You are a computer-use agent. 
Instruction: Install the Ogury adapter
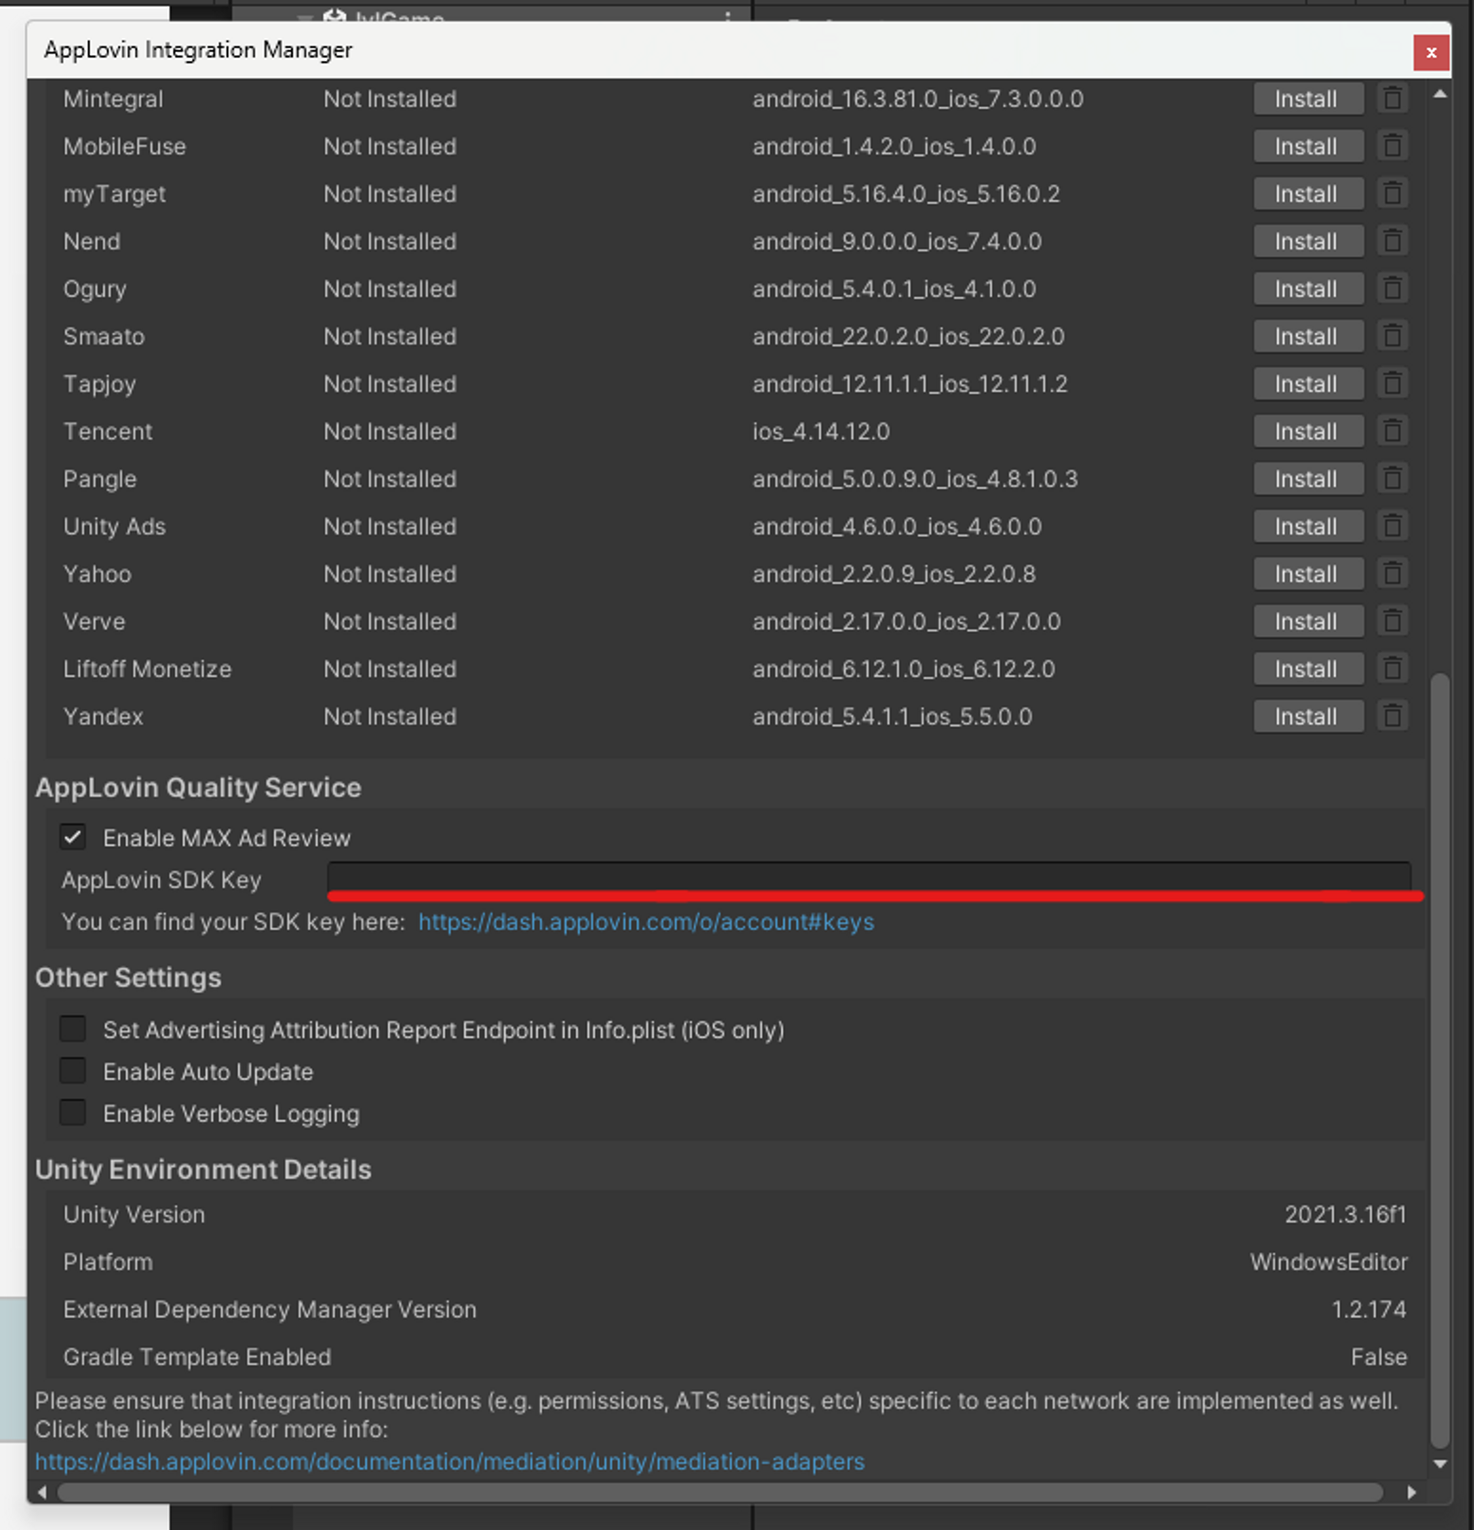point(1309,289)
